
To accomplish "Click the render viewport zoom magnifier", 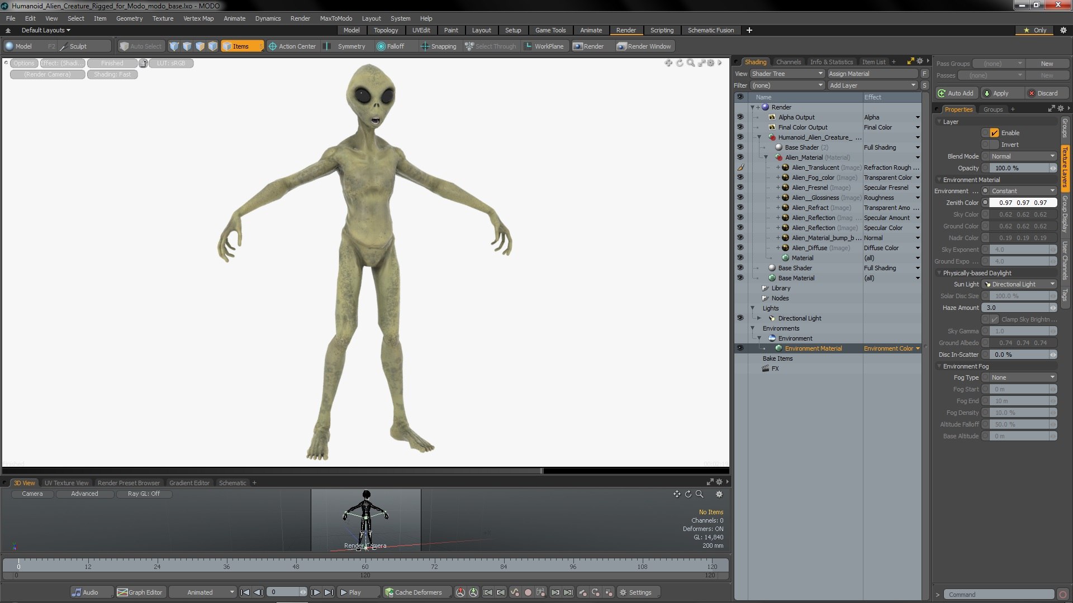I will pos(691,63).
